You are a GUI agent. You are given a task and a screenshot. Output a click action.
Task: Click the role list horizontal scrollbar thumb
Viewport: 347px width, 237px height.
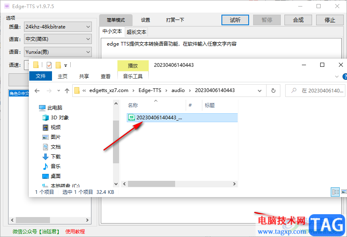pos(33,220)
